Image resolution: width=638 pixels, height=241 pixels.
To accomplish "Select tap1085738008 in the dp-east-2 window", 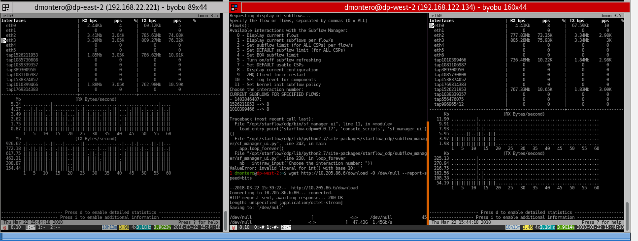I will tap(22, 60).
